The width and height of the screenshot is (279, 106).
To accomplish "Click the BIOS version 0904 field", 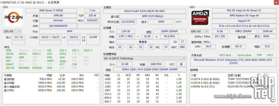I will [x=161, y=22].
